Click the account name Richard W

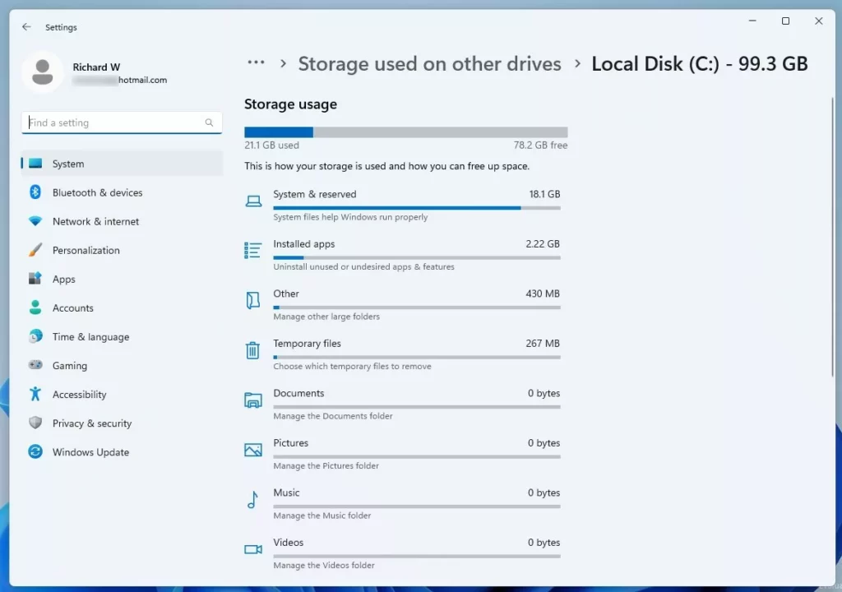[x=97, y=67]
